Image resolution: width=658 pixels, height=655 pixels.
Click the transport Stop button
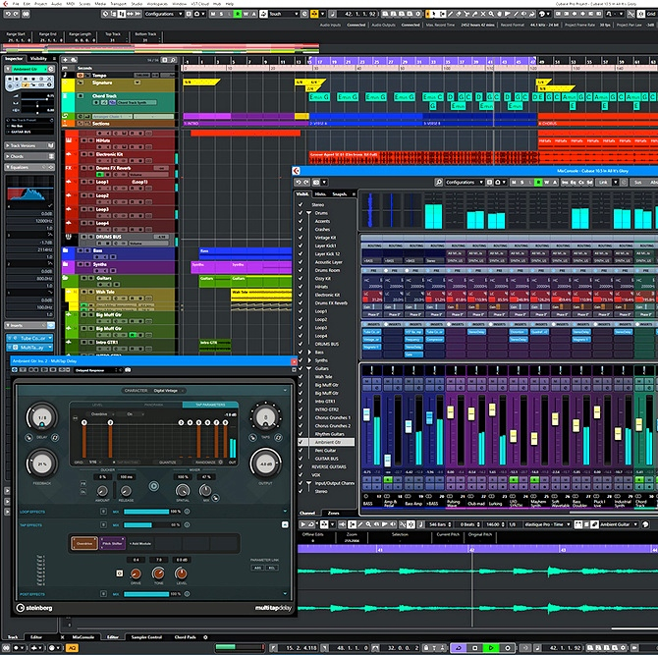474,648
